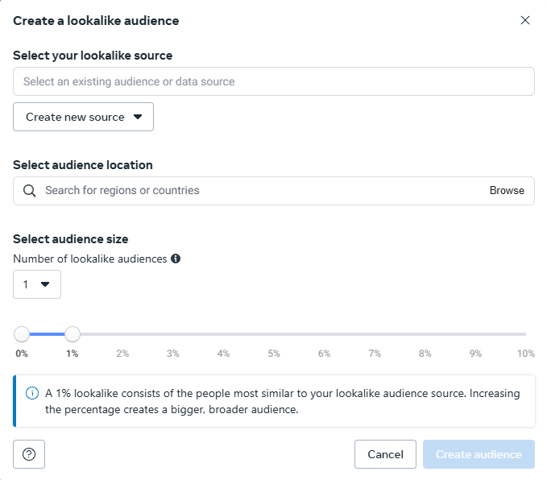This screenshot has width=547, height=480.
Task: Browse audience locations
Action: 507,190
